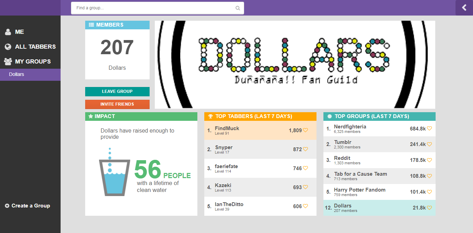473x233 pixels.
Task: Click the My Groups people icon
Action: click(x=8, y=61)
